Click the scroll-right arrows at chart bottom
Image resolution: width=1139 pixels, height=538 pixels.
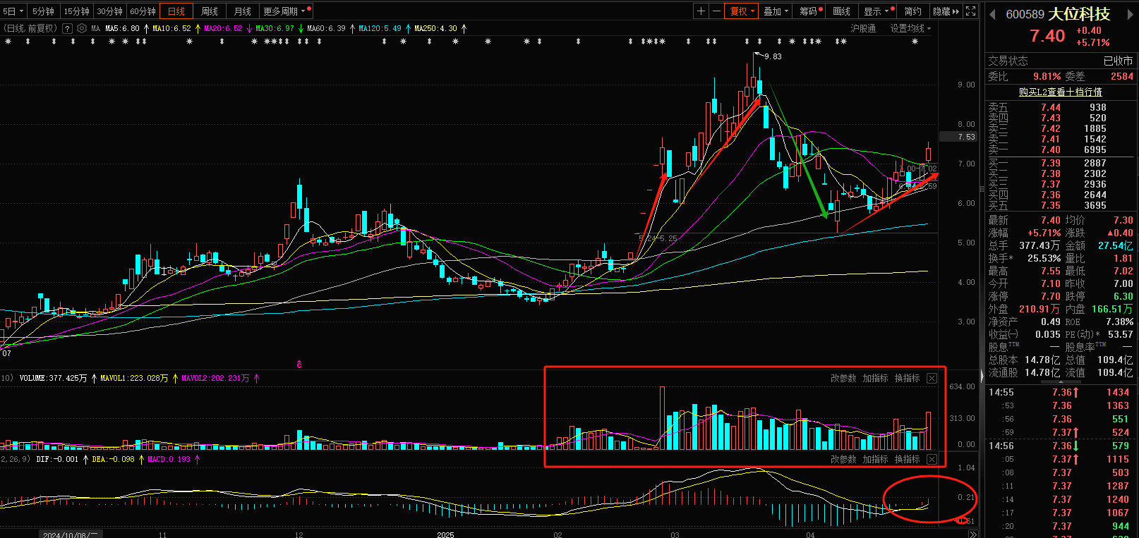pyautogui.click(x=972, y=534)
